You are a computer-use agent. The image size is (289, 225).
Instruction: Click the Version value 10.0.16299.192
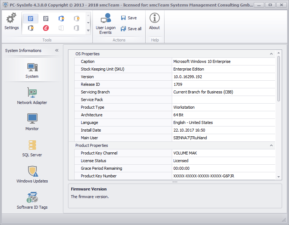(x=187, y=77)
